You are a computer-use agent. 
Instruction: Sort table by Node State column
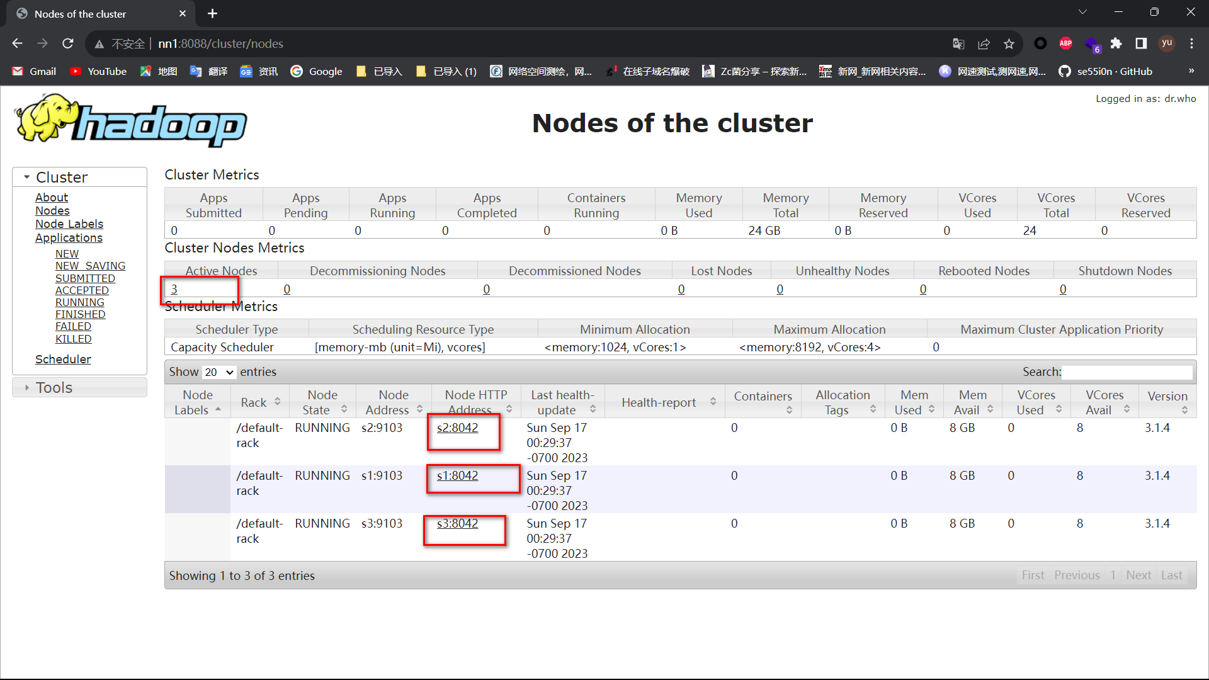[322, 402]
